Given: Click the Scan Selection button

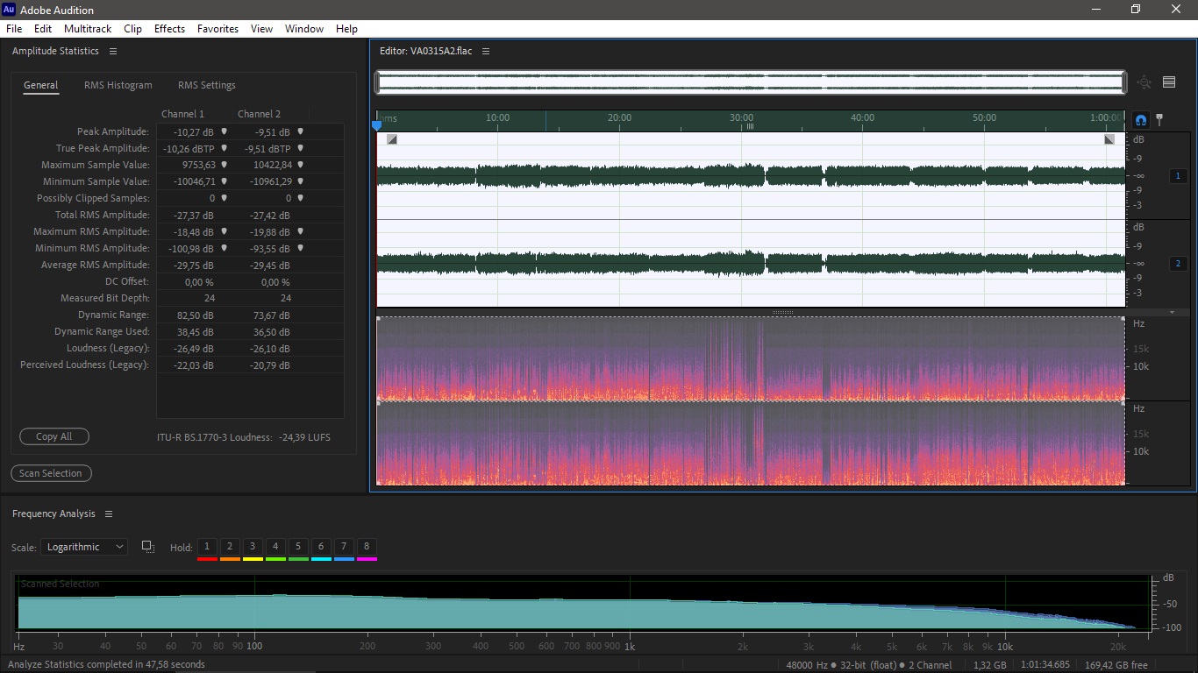Looking at the screenshot, I should point(51,473).
